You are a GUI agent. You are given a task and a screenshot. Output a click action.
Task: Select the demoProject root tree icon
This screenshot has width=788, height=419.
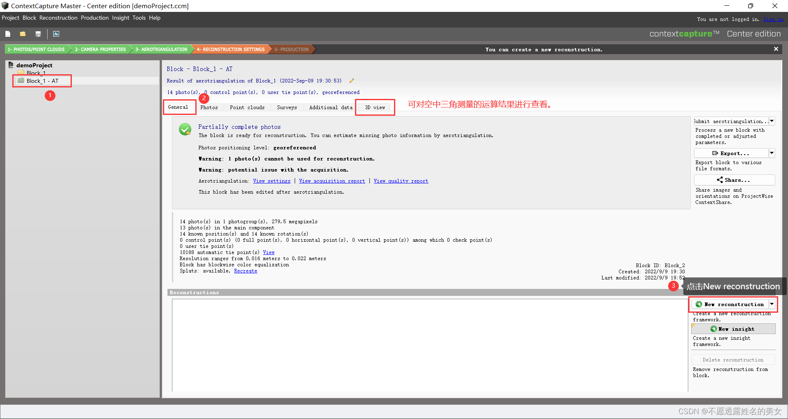point(11,65)
